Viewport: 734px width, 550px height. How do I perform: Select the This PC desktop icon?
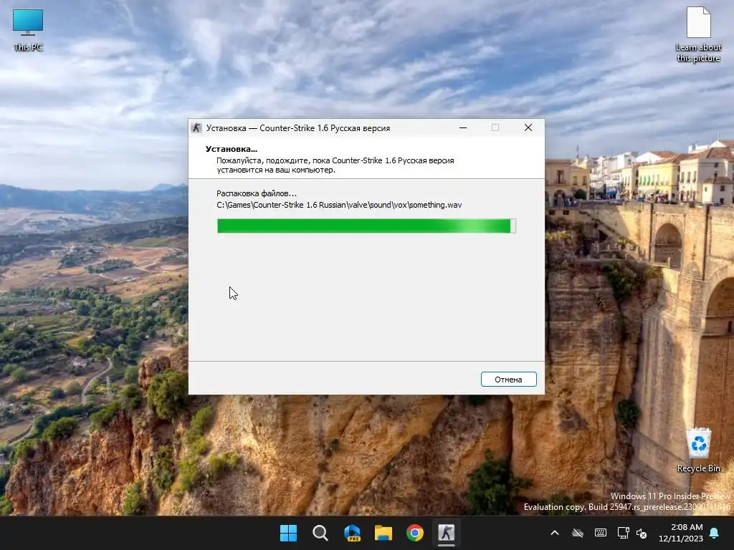(28, 30)
